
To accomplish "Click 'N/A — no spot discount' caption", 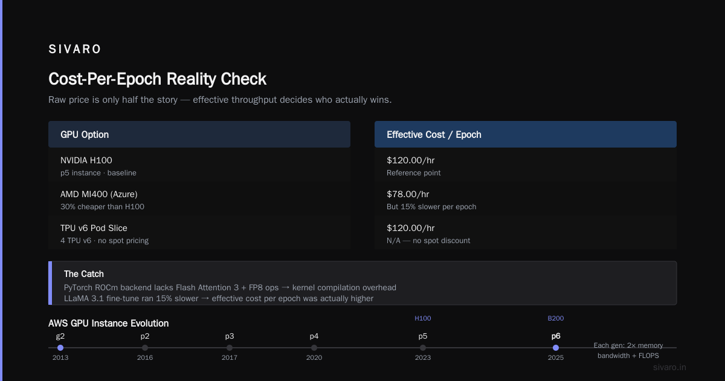I will [x=428, y=241].
